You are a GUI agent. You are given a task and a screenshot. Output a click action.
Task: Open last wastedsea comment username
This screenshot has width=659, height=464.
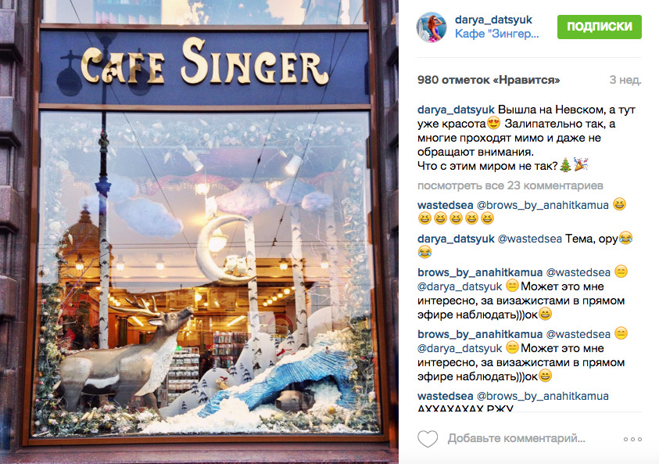click(445, 396)
